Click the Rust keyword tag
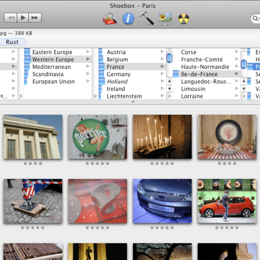 (12, 42)
